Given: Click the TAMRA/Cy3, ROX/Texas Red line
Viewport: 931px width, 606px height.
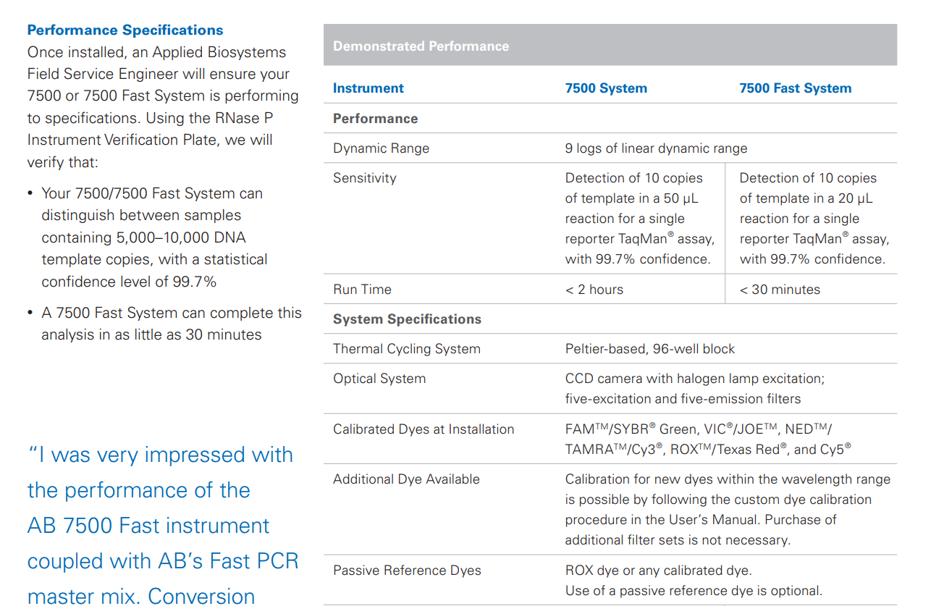Looking at the screenshot, I should click(708, 449).
